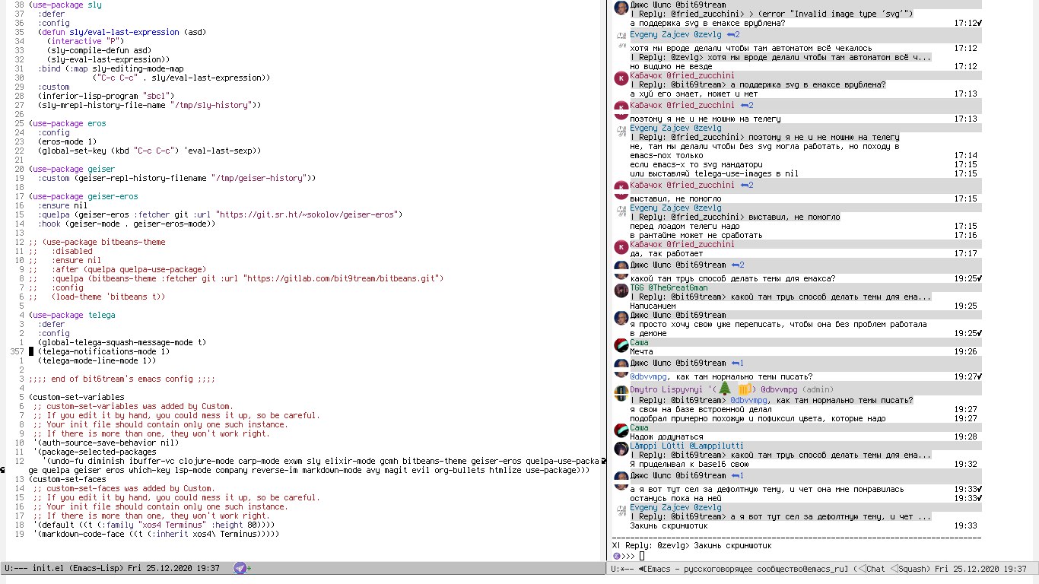
Task: Click the Telegram plane icon in init.el mode line
Action: pyautogui.click(x=240, y=569)
